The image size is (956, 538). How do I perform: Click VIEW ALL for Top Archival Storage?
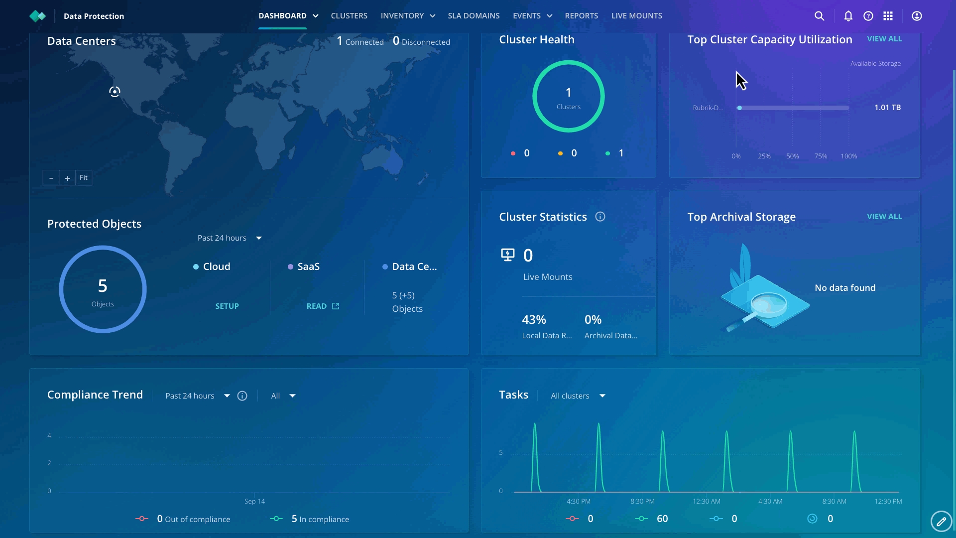(x=884, y=217)
